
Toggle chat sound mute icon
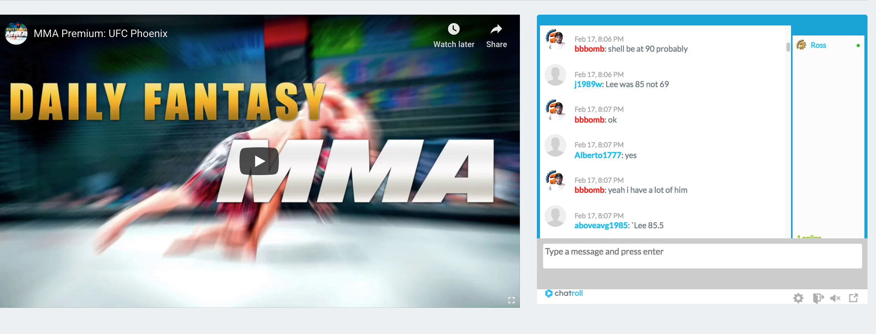point(835,298)
